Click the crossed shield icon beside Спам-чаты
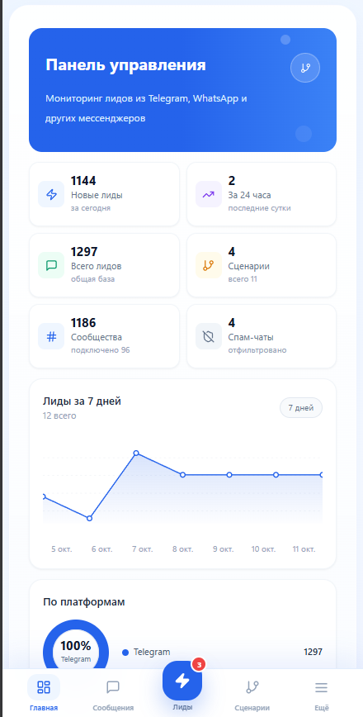Image resolution: width=363 pixels, height=717 pixels. [x=209, y=336]
